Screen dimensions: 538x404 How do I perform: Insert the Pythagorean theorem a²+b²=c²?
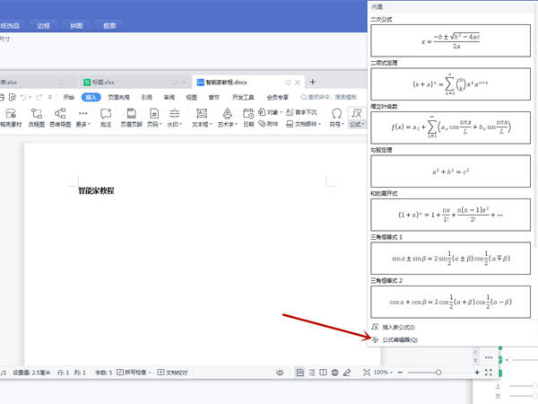450,171
